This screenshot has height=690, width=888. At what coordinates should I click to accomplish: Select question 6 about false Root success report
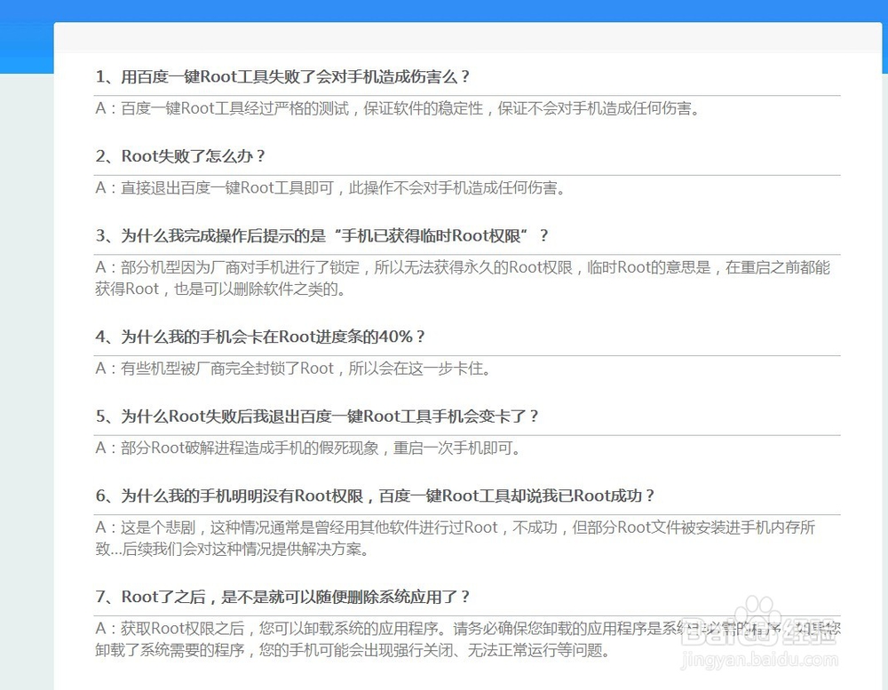tap(375, 496)
